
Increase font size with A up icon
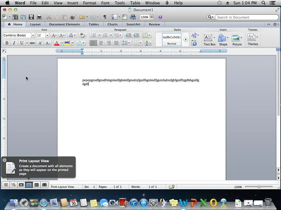54,35
